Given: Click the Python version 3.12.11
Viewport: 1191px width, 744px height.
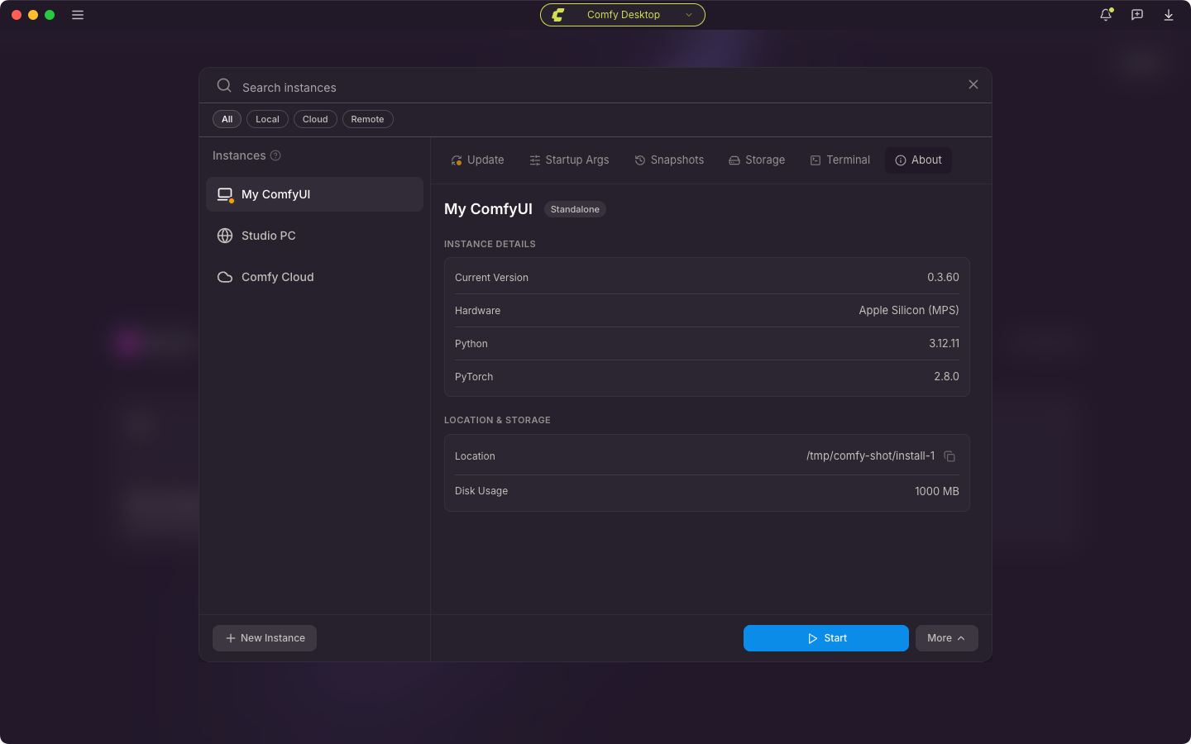Looking at the screenshot, I should tap(944, 344).
